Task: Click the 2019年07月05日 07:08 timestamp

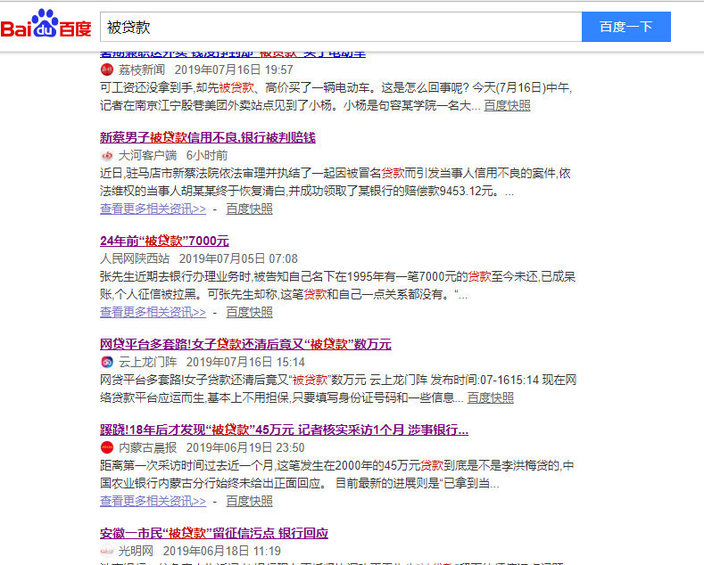Action: [238, 258]
